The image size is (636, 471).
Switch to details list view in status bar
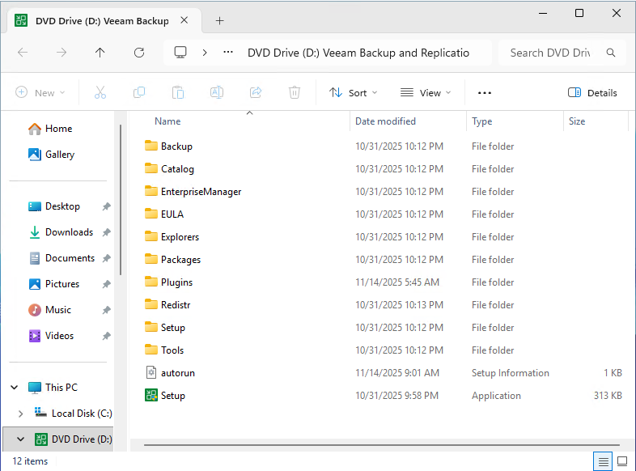603,461
